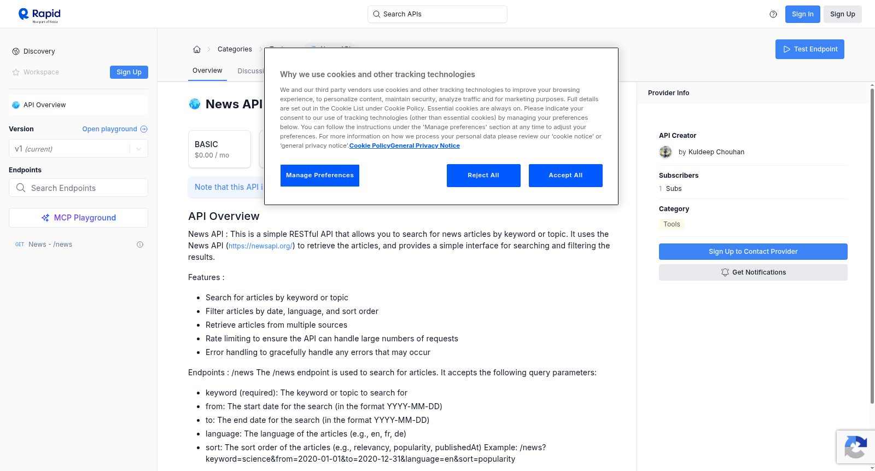The width and height of the screenshot is (875, 471).
Task: Open Categories in the breadcrumb
Action: point(235,49)
